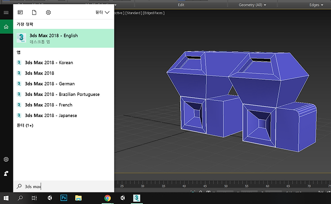Open 3ds Max 2018 - Japanese result

(63, 116)
